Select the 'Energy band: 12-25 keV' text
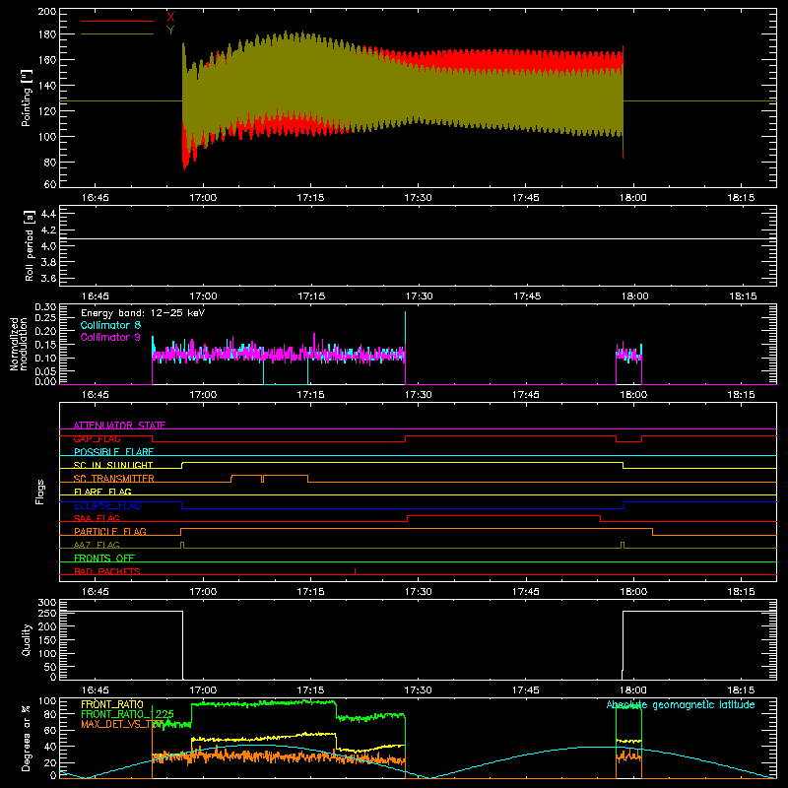Image resolution: width=788 pixels, height=788 pixels. (143, 313)
